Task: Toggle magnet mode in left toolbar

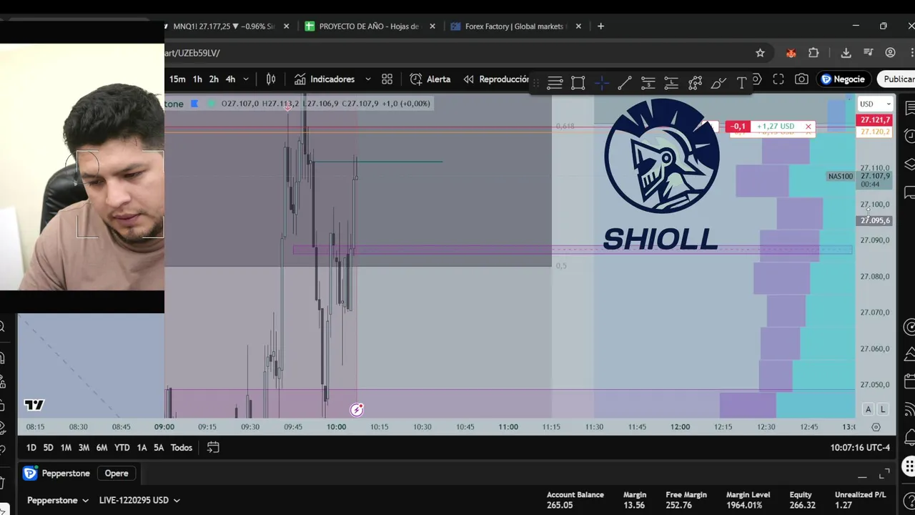Action: coord(3,358)
